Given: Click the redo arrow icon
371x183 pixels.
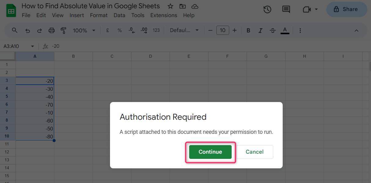Looking at the screenshot, I should pyautogui.click(x=39, y=30).
